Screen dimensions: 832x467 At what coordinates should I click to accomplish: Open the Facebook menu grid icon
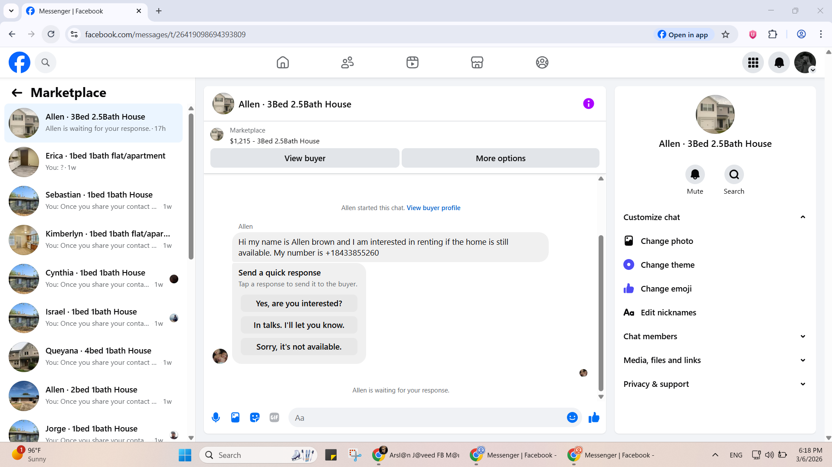[753, 63]
